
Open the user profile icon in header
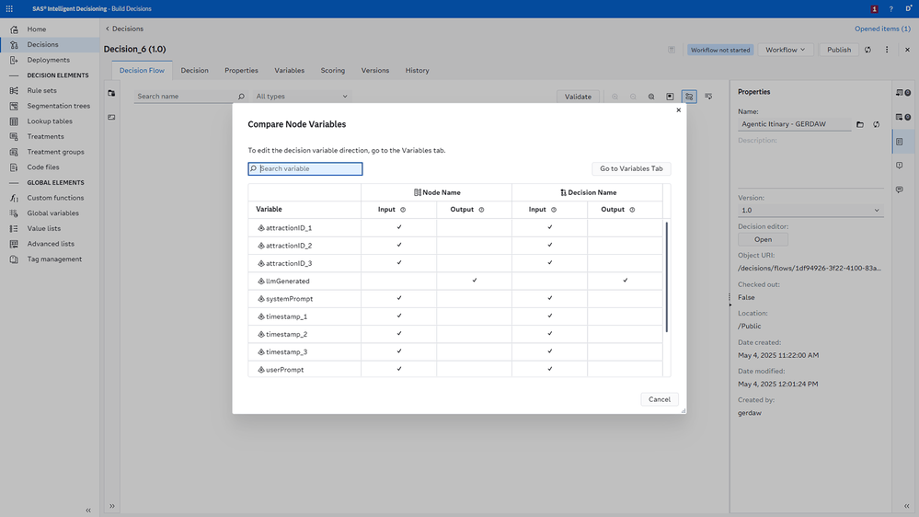(909, 9)
